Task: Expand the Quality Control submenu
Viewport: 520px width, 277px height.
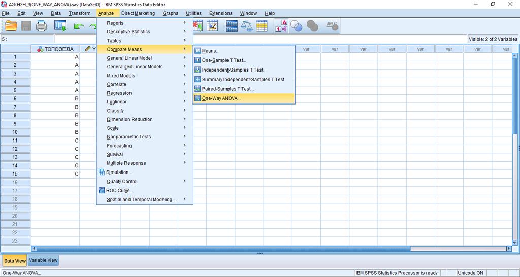Action: [x=145, y=181]
